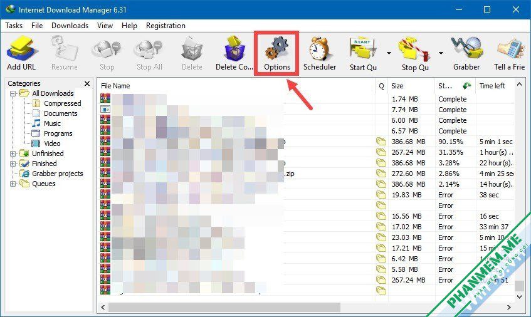Select the Video category
531x317 pixels.
coord(52,143)
